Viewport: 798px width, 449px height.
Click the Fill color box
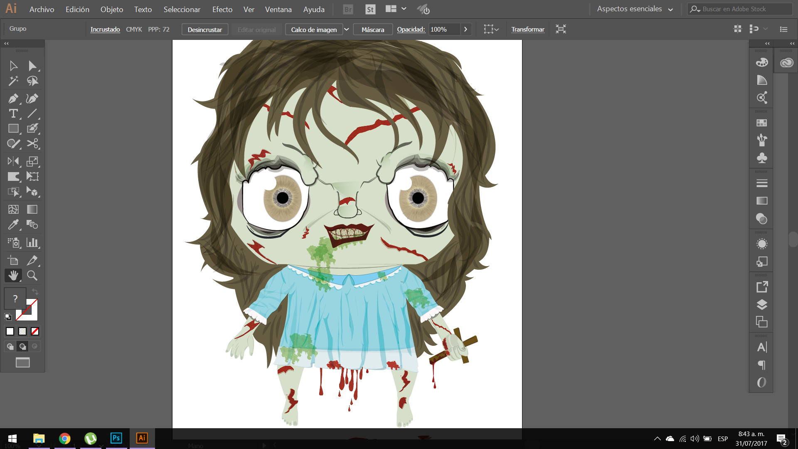[x=15, y=299]
